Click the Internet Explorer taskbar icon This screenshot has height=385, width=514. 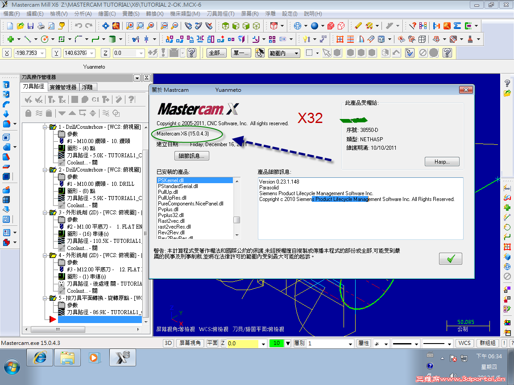coord(40,357)
